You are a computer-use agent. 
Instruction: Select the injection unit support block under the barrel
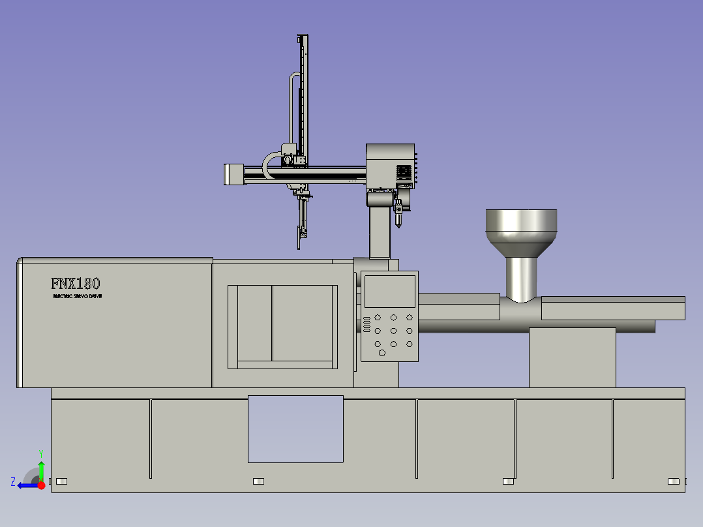(572, 357)
